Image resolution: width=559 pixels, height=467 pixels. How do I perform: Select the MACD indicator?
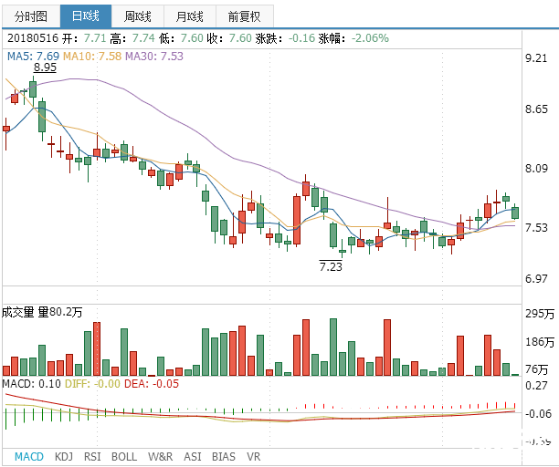click(29, 456)
